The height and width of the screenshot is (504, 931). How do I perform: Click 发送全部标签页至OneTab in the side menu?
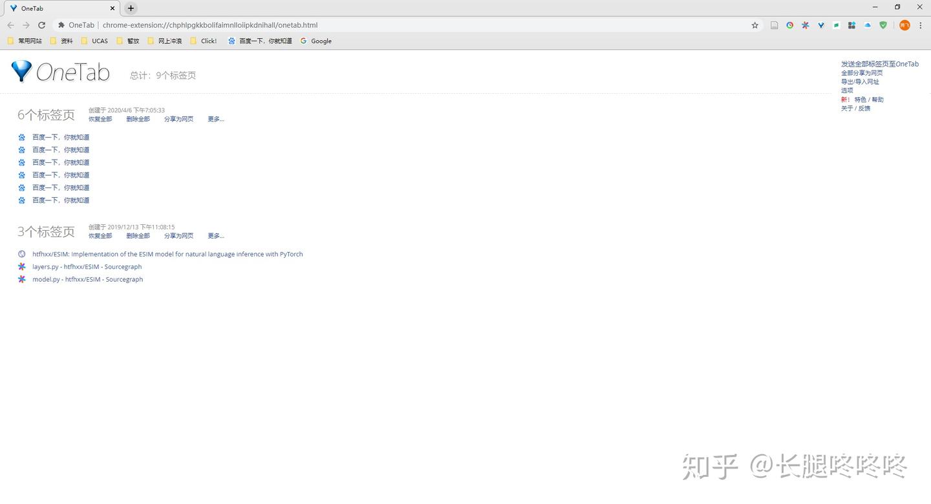tap(880, 64)
